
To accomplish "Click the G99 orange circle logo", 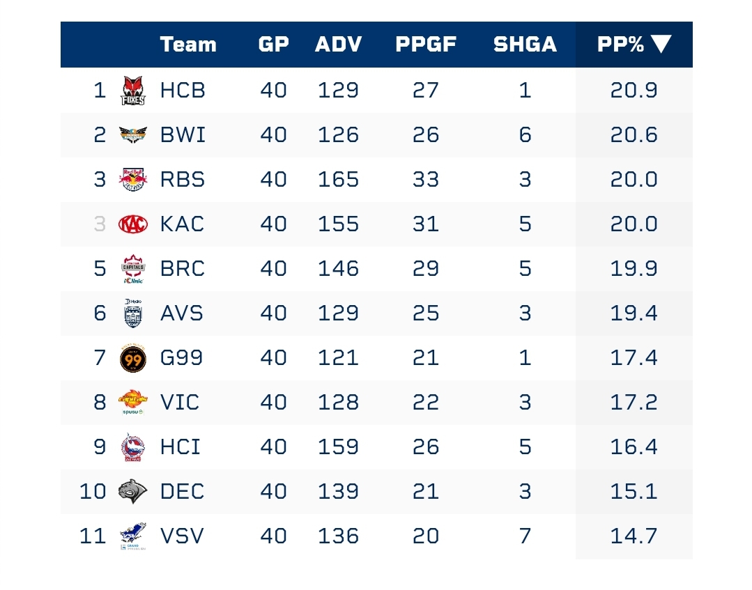I will tap(133, 358).
